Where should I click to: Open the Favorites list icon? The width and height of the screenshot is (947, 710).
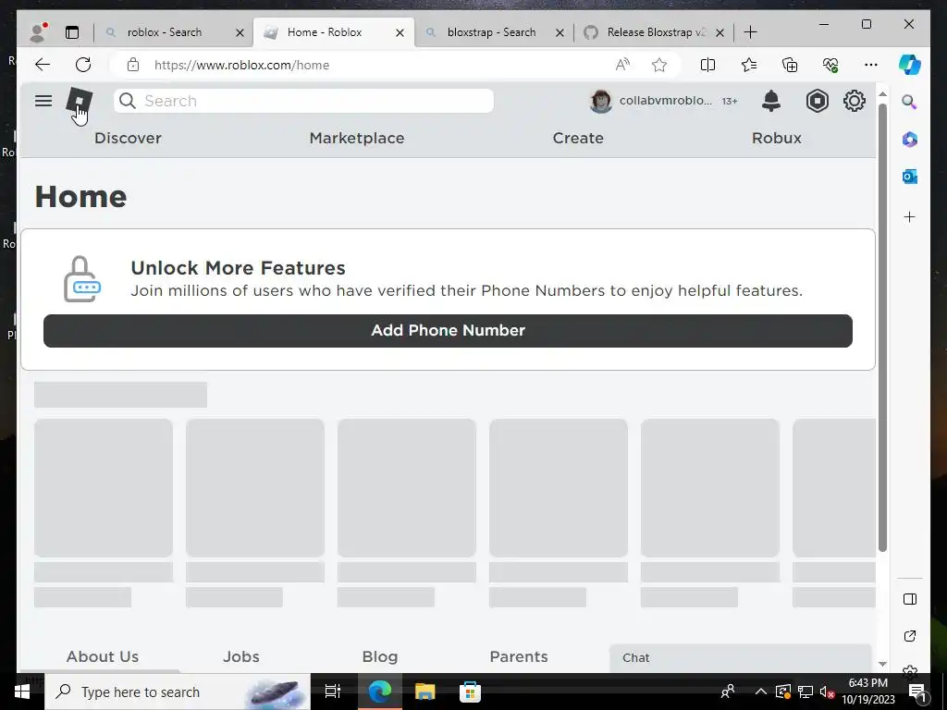click(x=749, y=65)
